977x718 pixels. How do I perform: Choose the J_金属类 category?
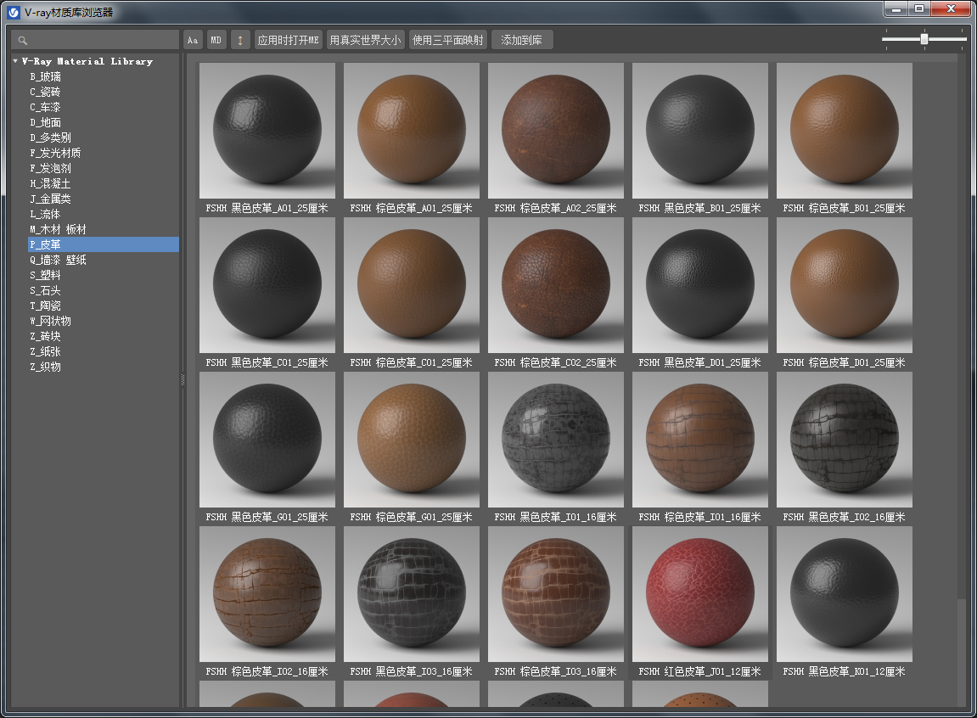(50, 199)
